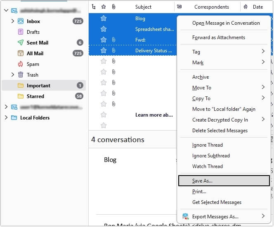Select the Learn more ab... message
This screenshot has height=227, width=274.
pos(154,115)
